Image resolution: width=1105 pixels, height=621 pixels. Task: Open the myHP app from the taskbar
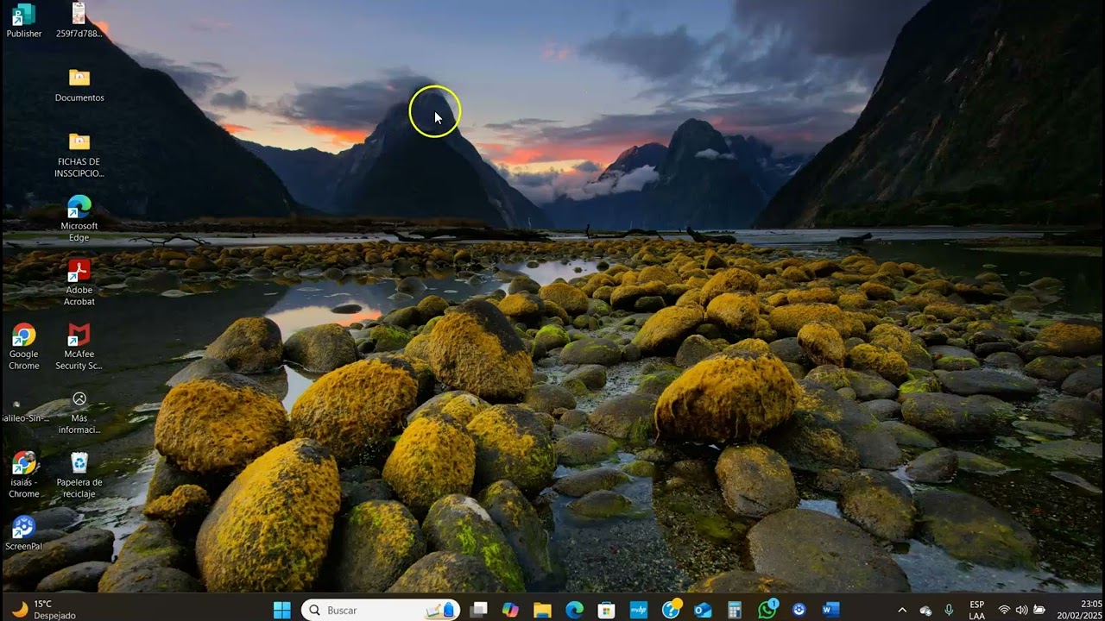(x=639, y=610)
